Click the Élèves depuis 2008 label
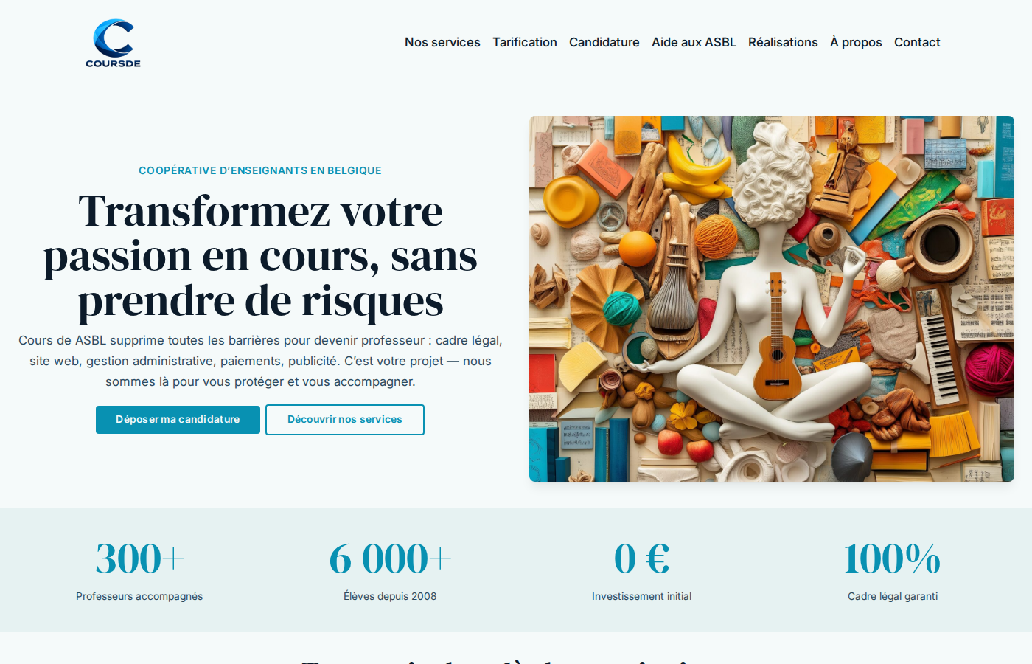Screen dimensions: 1032x664 coord(390,596)
